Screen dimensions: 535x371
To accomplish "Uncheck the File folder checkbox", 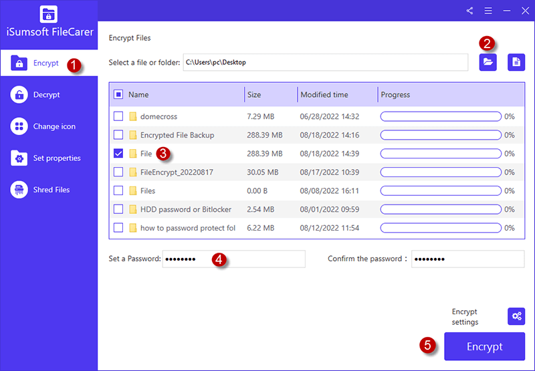I will click(x=118, y=154).
